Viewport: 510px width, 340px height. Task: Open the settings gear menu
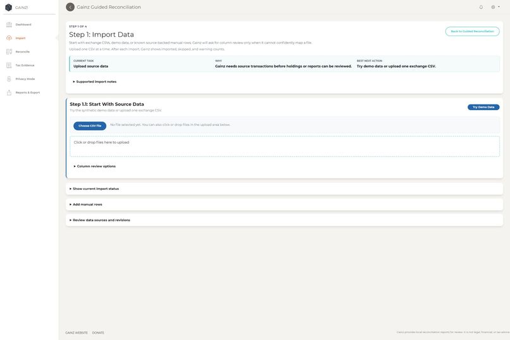495,7
